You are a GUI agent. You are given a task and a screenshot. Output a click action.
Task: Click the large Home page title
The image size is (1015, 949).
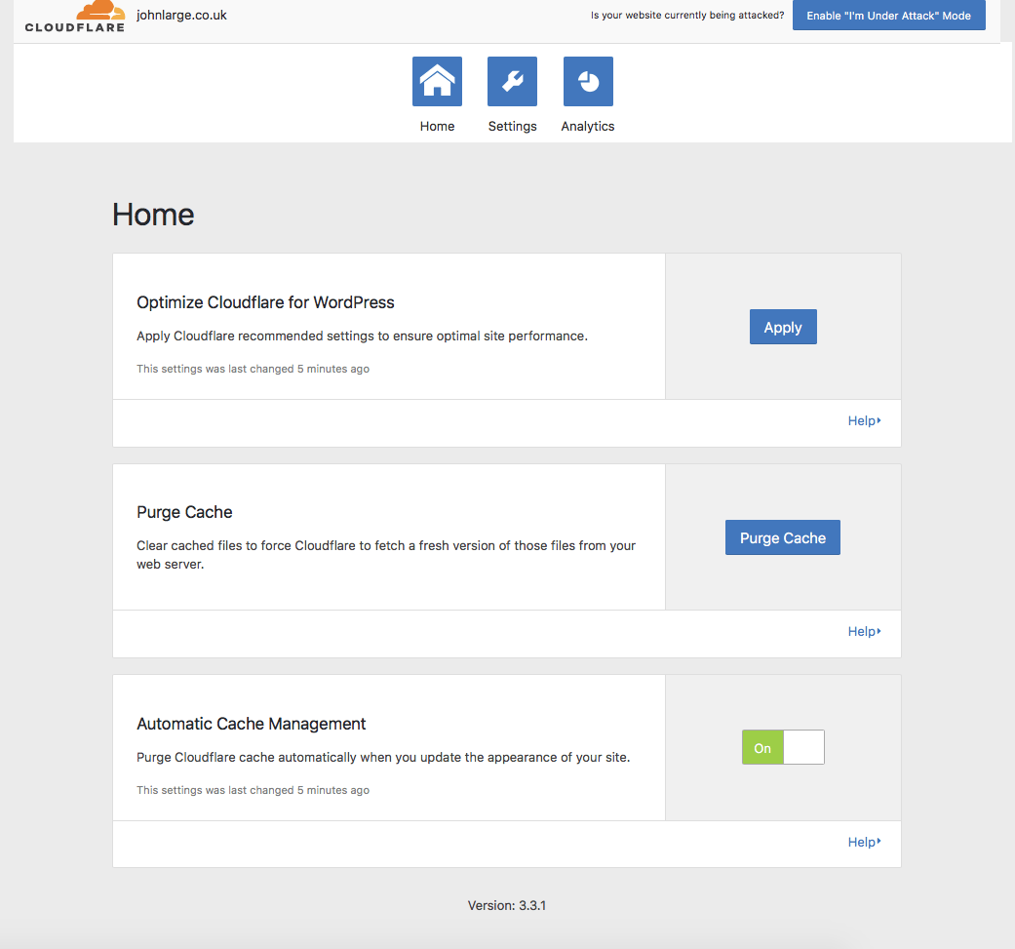click(x=153, y=215)
